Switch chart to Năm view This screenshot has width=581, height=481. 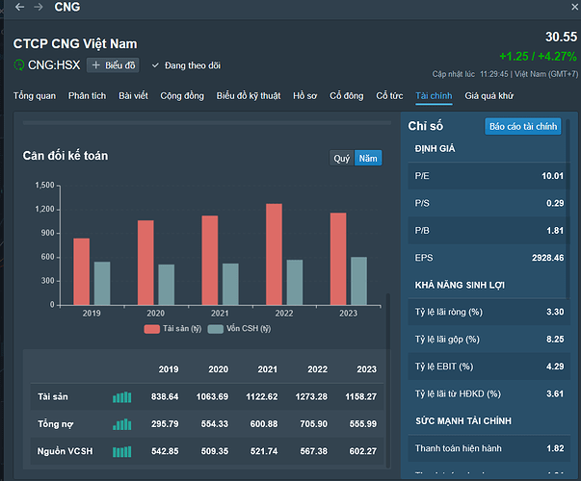pos(368,159)
